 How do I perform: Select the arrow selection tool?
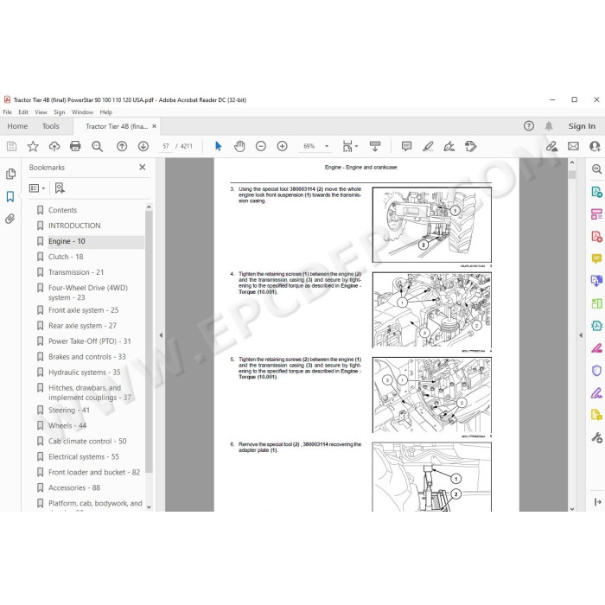click(219, 146)
